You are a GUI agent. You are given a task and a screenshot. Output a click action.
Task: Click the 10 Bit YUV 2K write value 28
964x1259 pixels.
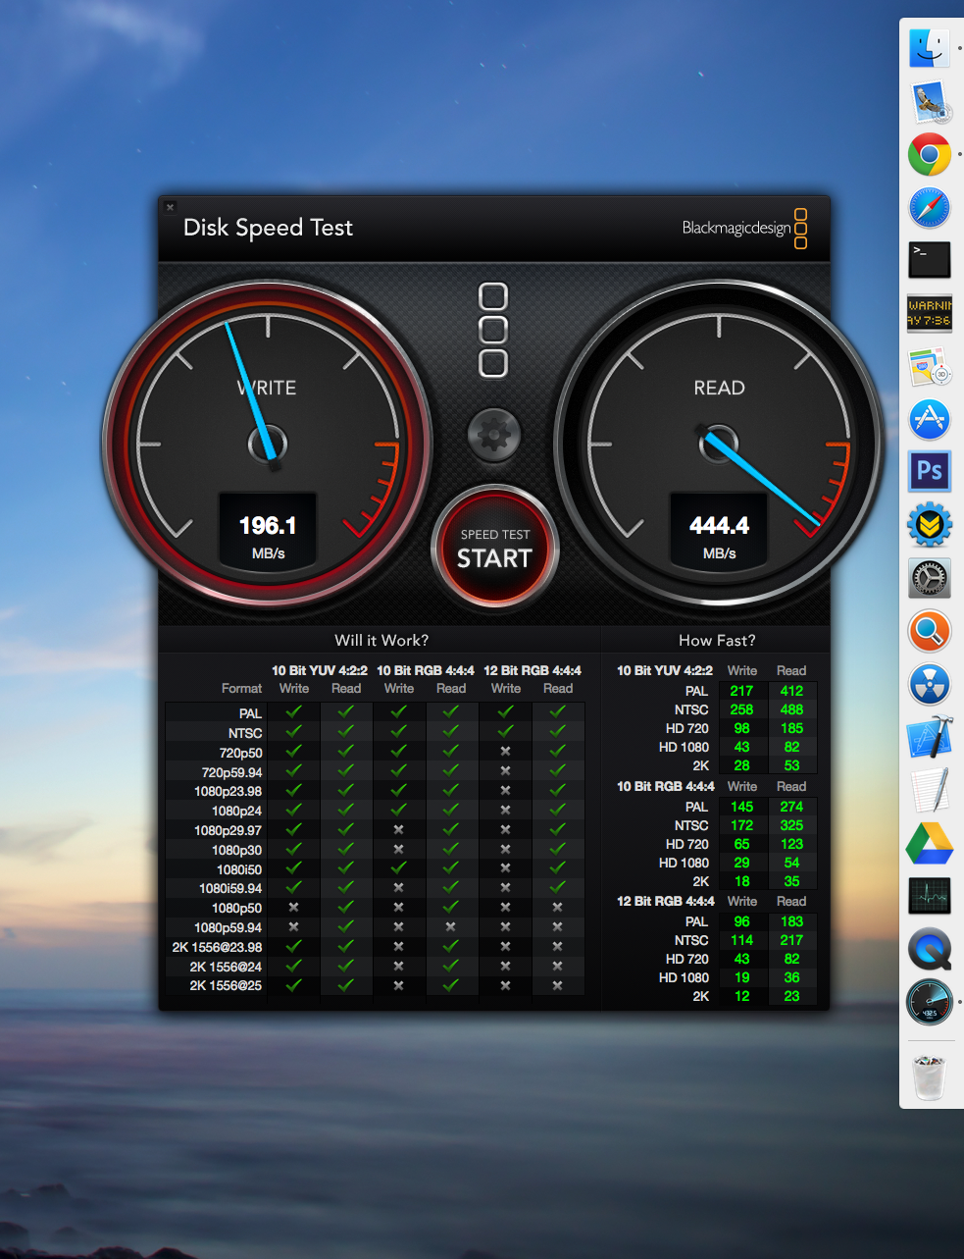741,765
